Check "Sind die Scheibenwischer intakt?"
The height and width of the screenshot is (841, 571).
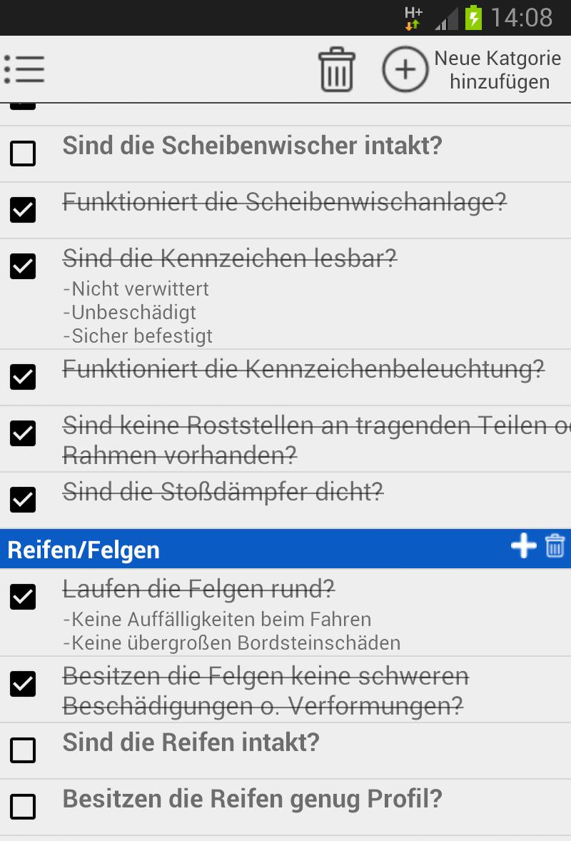pos(23,153)
